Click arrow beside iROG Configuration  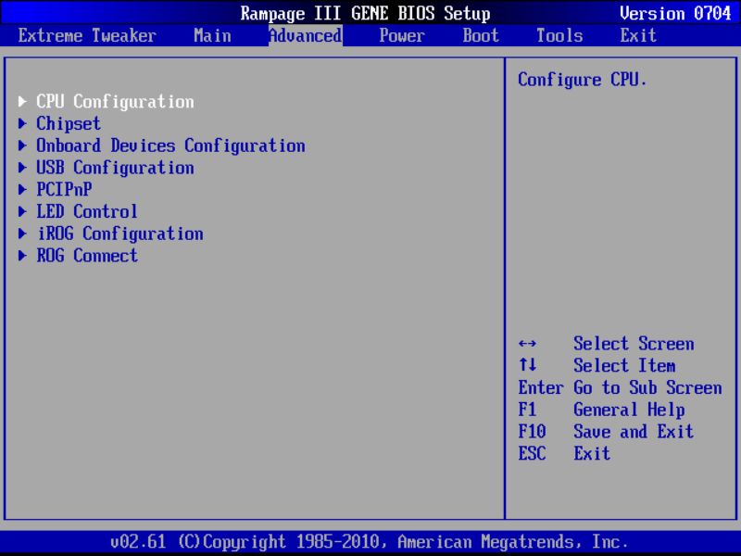coord(22,234)
